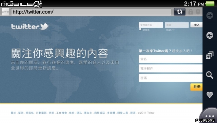Go forward with the right arrow icon
This screenshot has height=123, width=217.
(210, 15)
